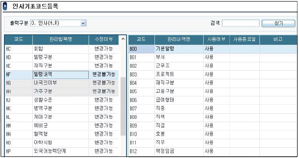This screenshot has width=299, height=158.
Task: Select the 기본발령 row
Action: pyautogui.click(x=213, y=49)
